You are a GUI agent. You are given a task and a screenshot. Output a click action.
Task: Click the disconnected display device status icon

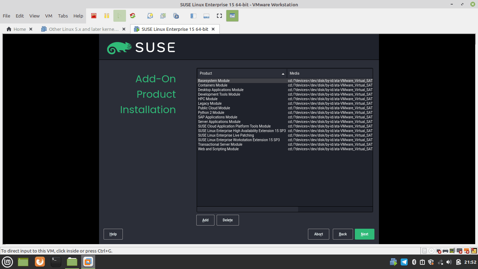click(459, 251)
